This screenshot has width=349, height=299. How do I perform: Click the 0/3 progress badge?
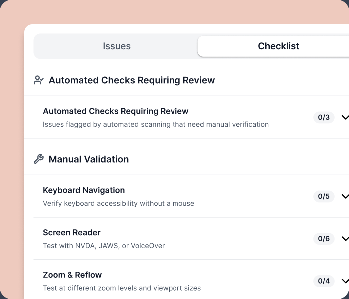(x=324, y=117)
